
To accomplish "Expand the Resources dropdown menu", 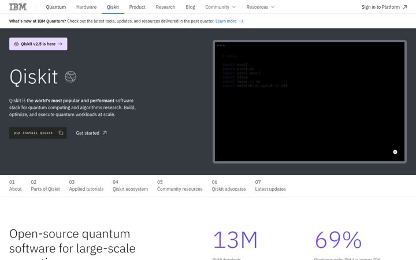I will point(260,7).
